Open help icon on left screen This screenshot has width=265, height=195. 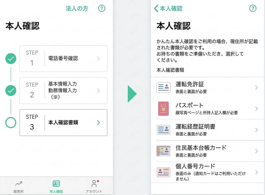point(101,8)
